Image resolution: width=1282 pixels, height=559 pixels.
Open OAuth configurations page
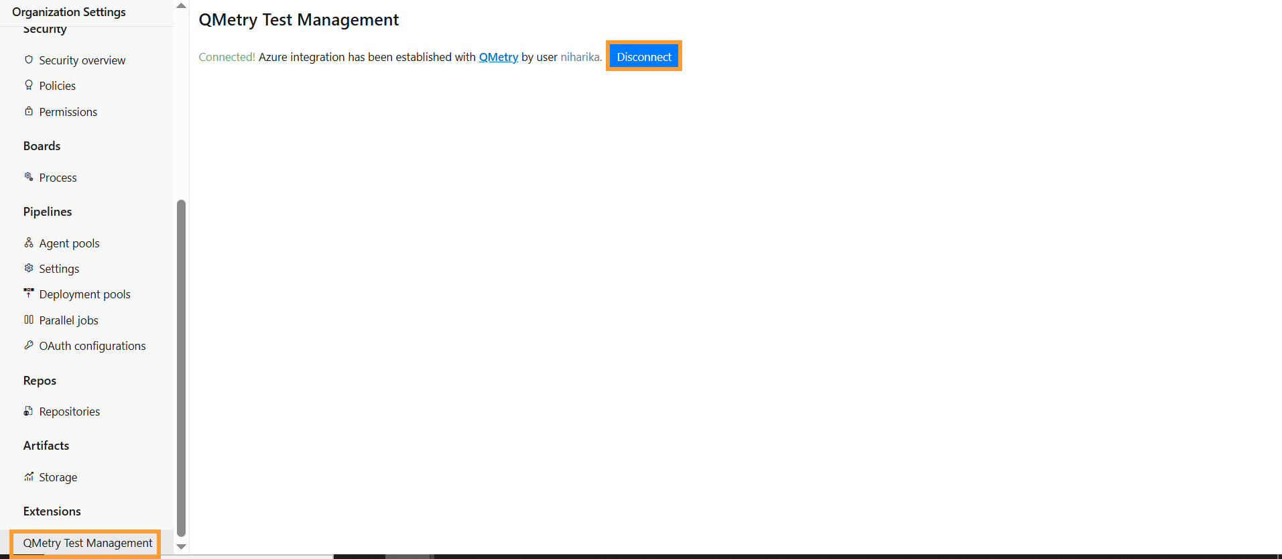92,346
